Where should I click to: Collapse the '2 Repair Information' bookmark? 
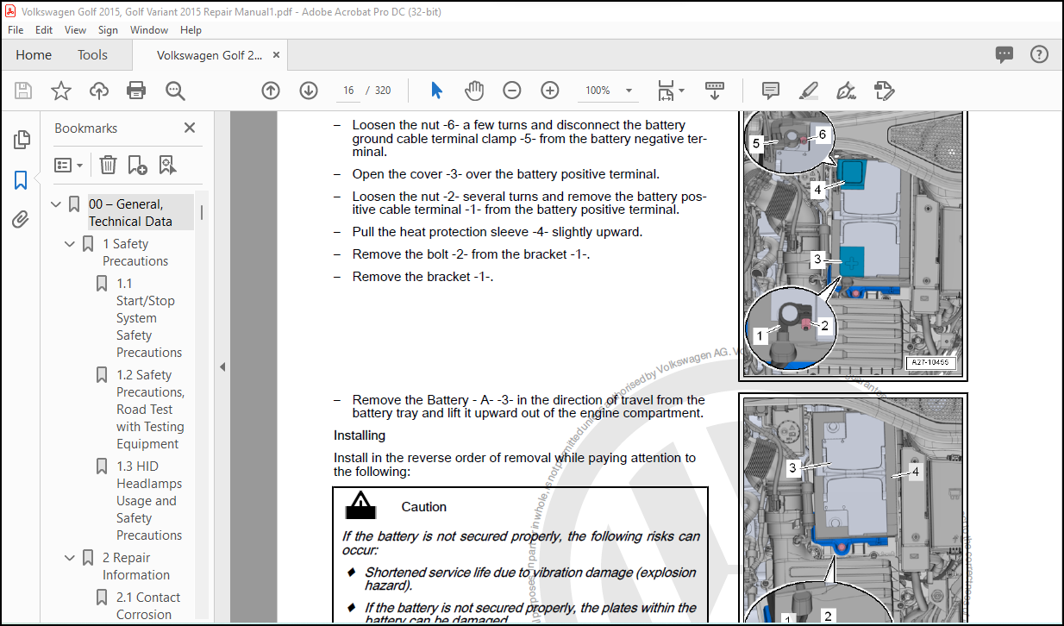(70, 558)
